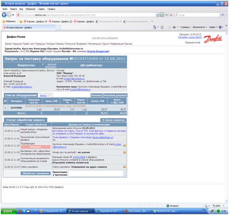
Task: Click the red Отменить button
Action: [36, 147]
